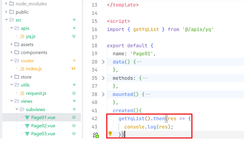
Task: Click the JS icon of yq.js
Action: pos(22,36)
